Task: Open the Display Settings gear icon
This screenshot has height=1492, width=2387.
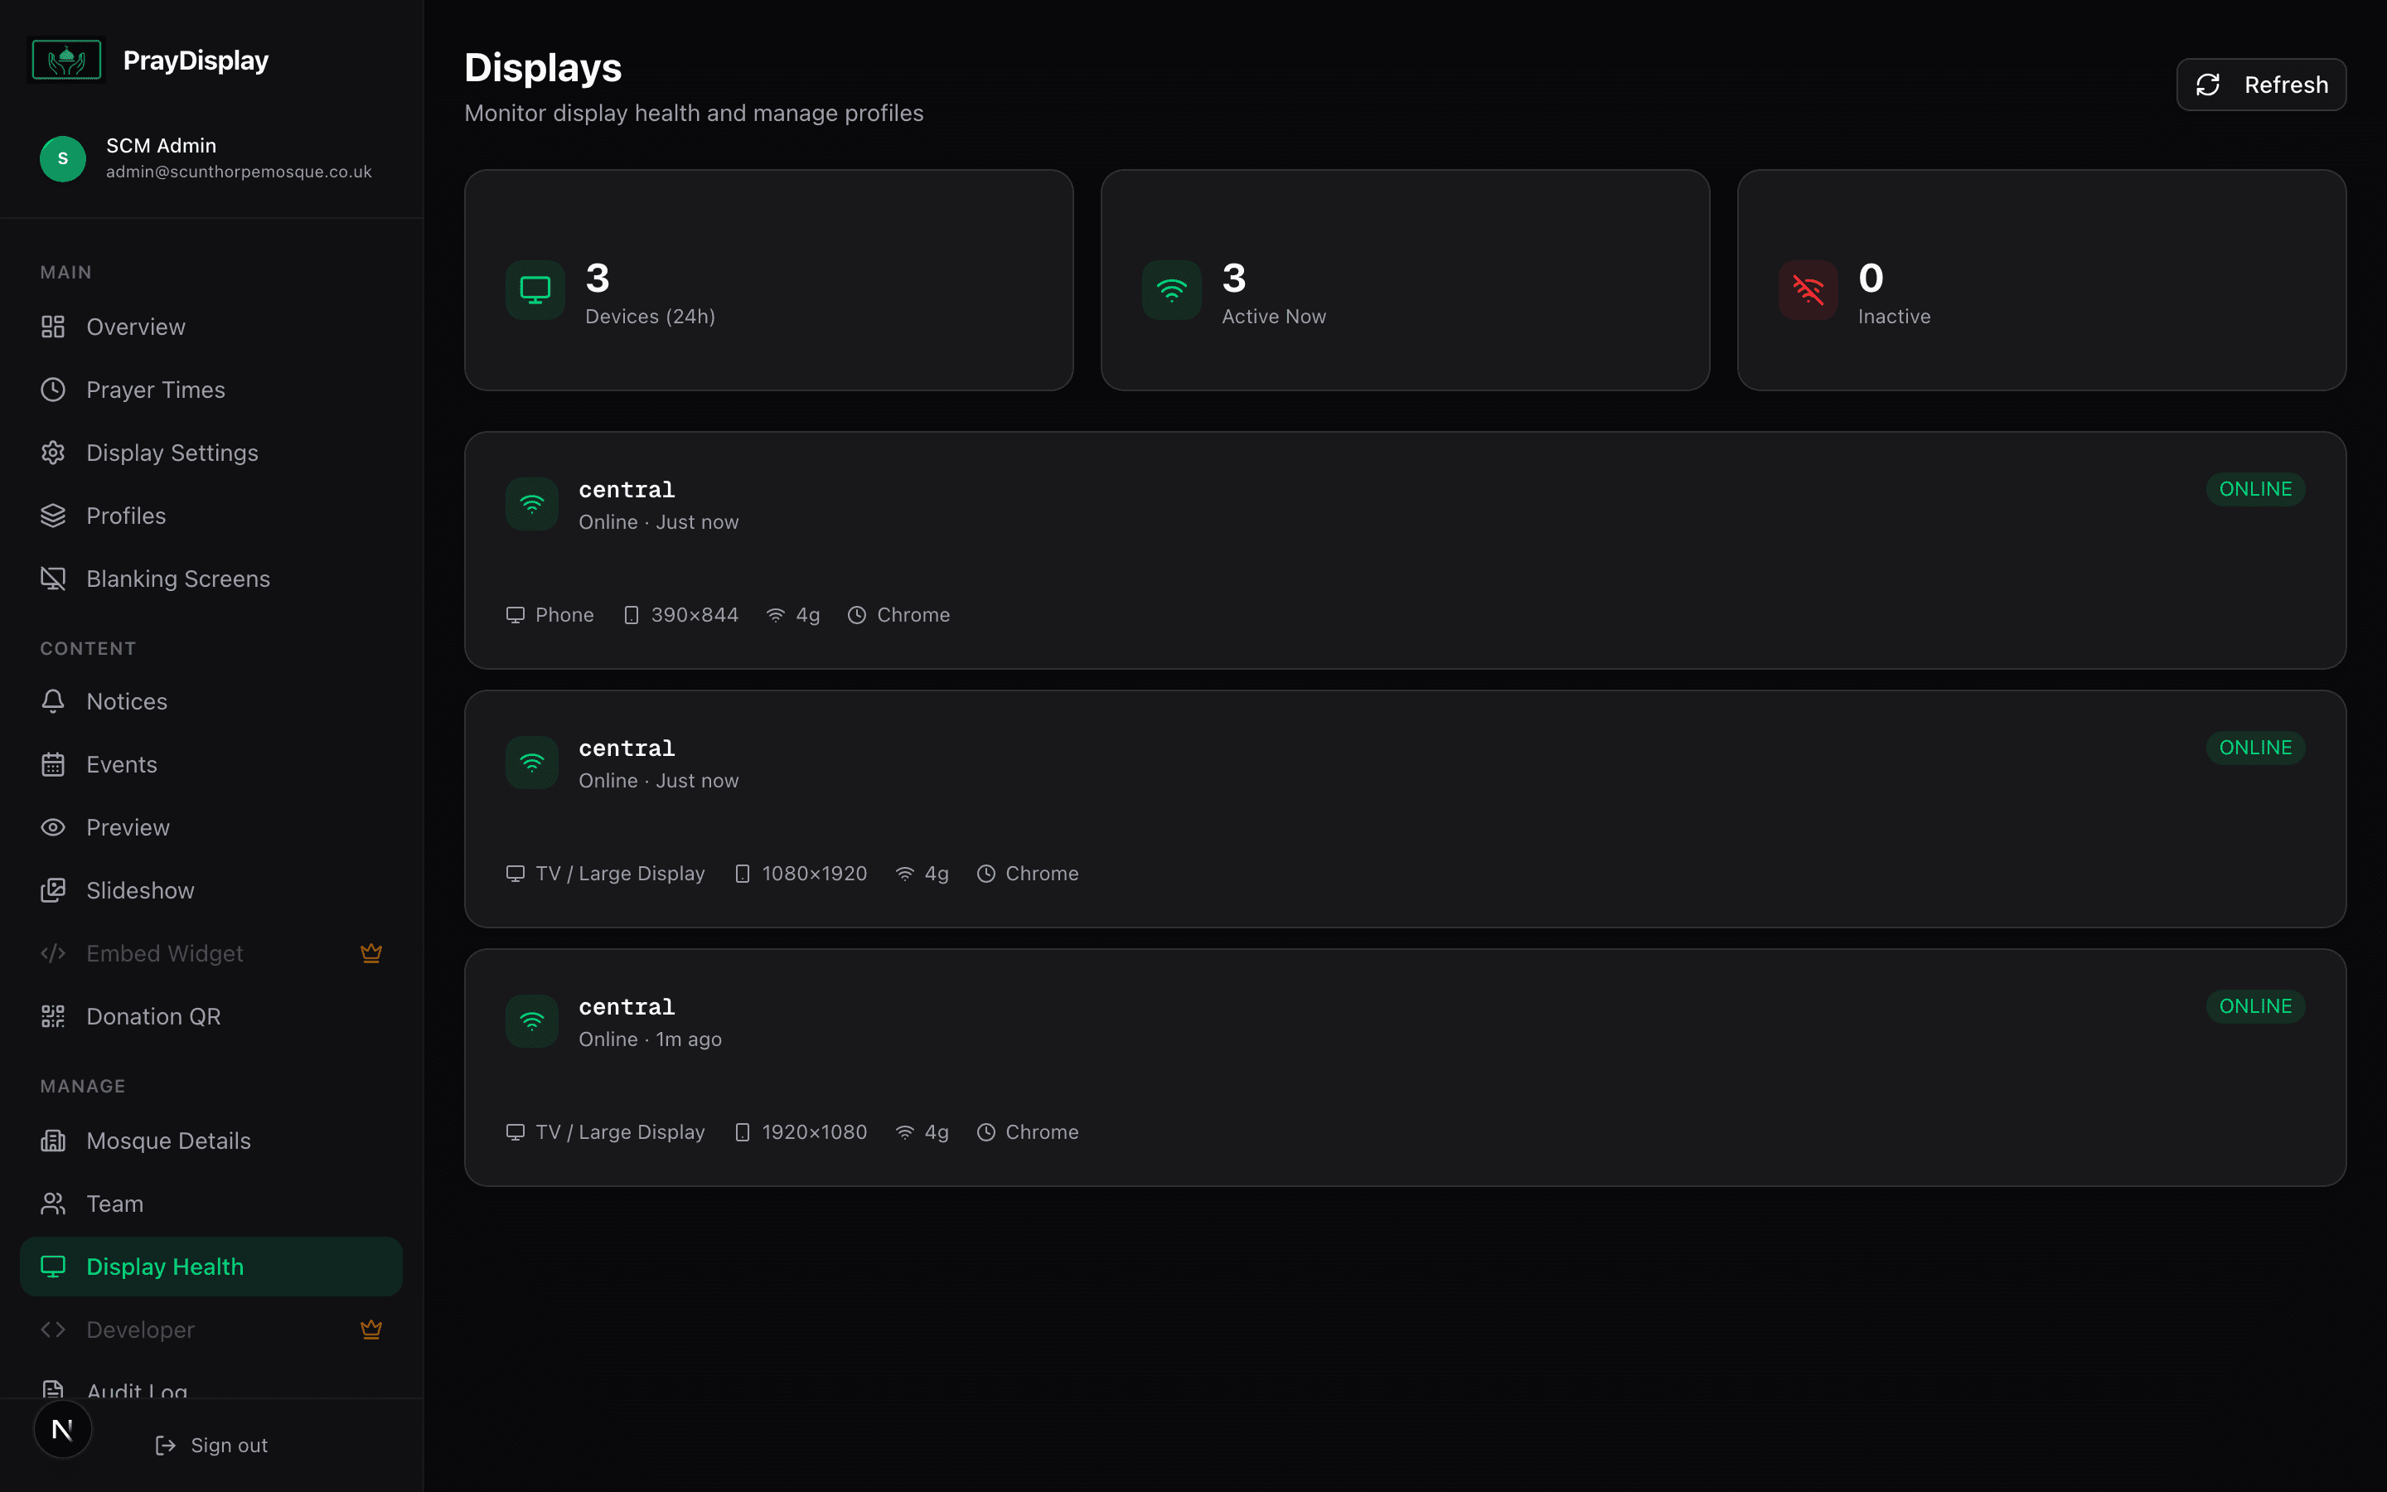Action: coord(52,452)
